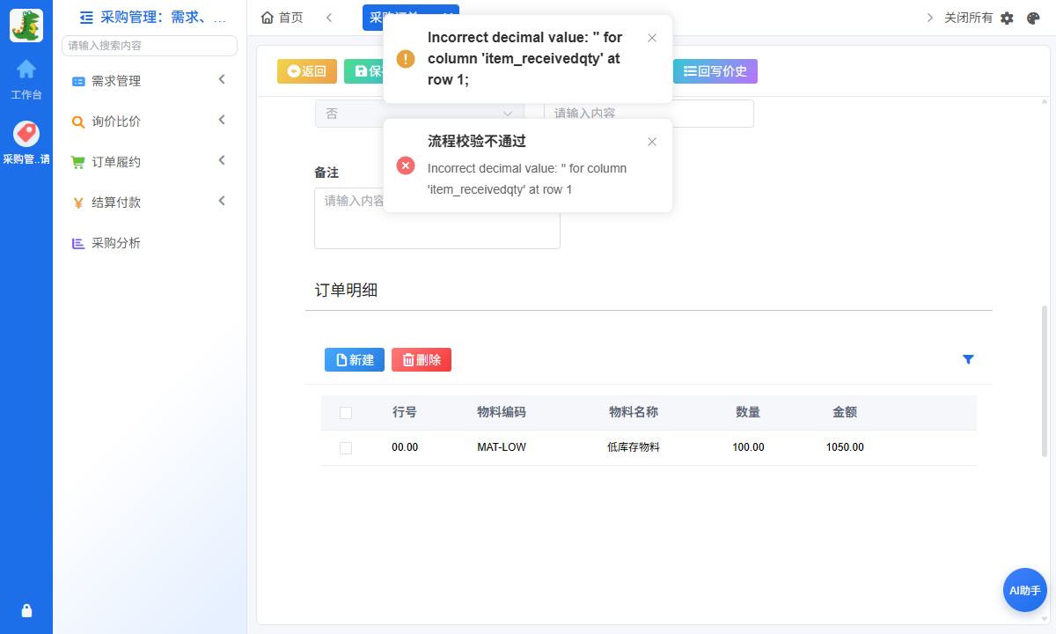Screen dimensions: 1056x634
Task: Click the 需求管理 menu icon
Action: pyautogui.click(x=78, y=81)
